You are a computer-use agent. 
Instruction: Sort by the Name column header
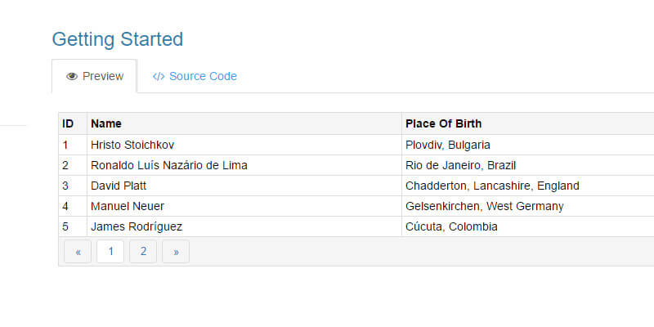click(x=106, y=124)
